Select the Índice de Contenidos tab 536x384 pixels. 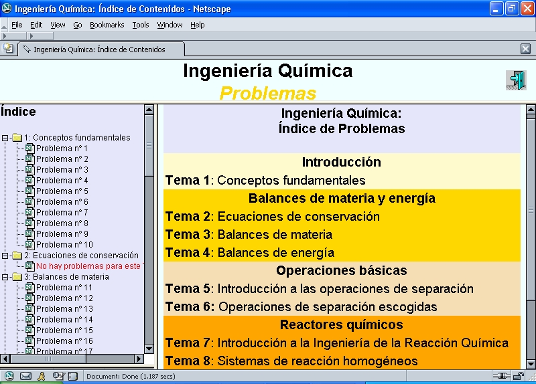coord(99,49)
